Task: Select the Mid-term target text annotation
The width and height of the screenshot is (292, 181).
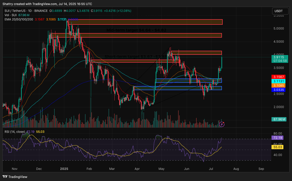Action: coord(136,30)
